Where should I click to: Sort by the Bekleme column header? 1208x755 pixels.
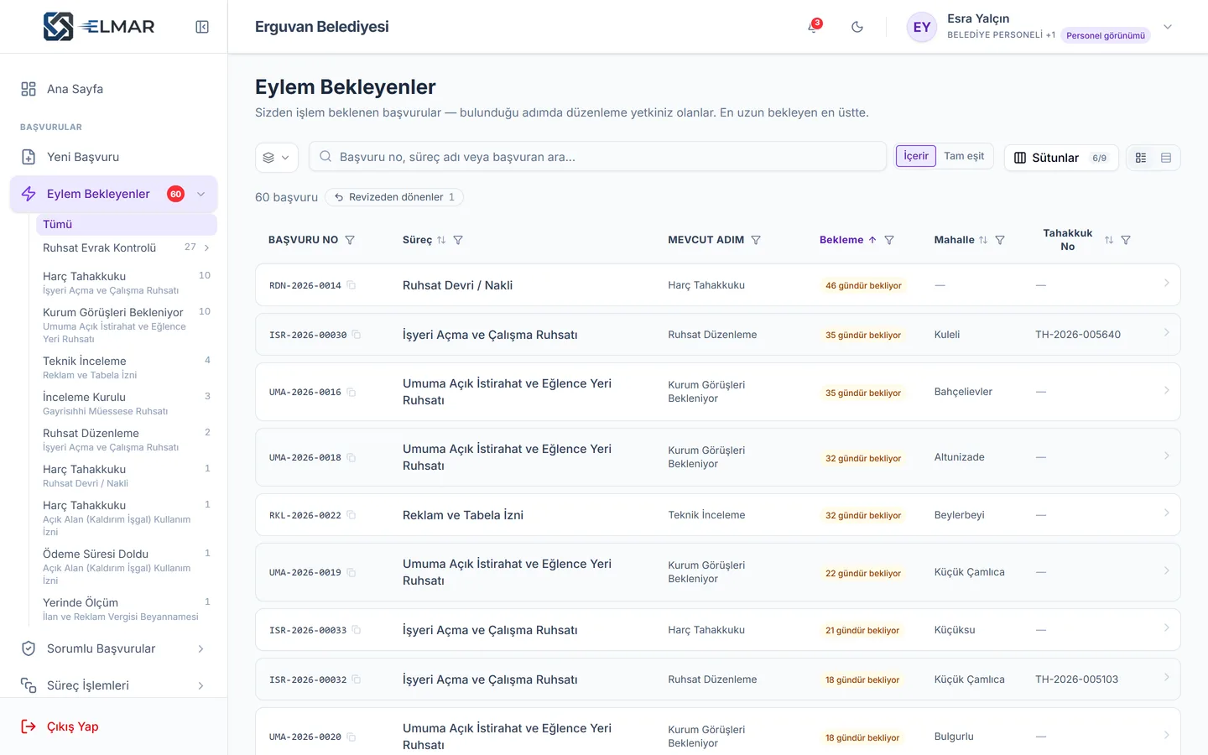tap(848, 240)
